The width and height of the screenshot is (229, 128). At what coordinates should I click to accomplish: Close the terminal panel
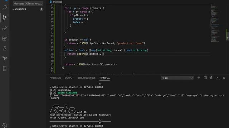[x=224, y=78]
